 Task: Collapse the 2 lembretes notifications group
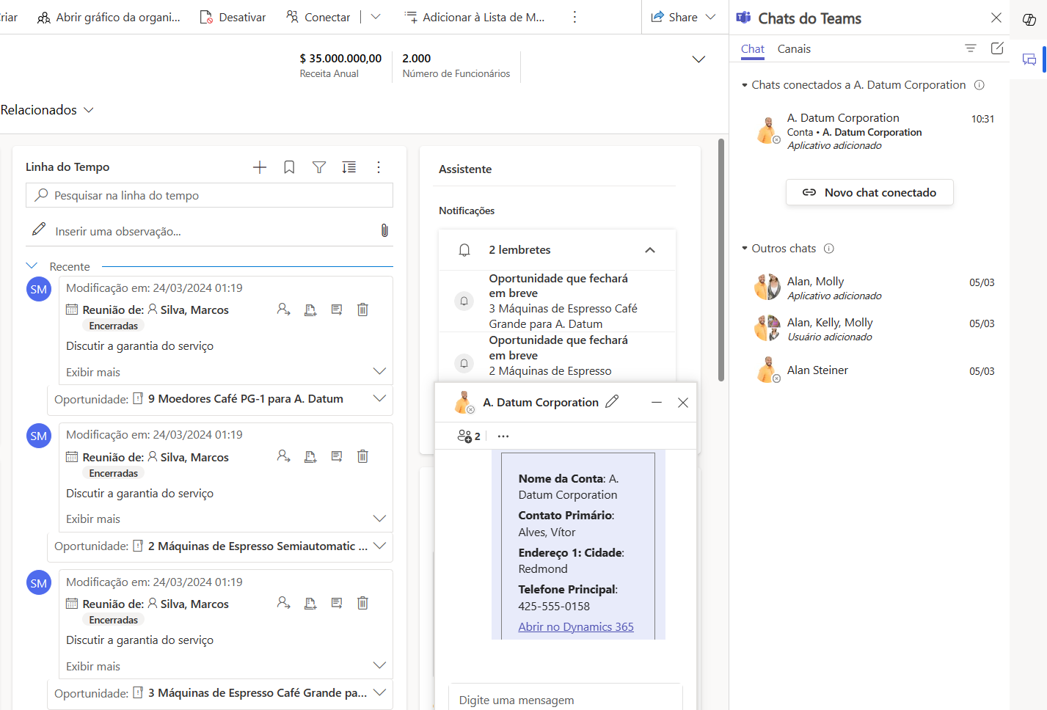click(650, 250)
